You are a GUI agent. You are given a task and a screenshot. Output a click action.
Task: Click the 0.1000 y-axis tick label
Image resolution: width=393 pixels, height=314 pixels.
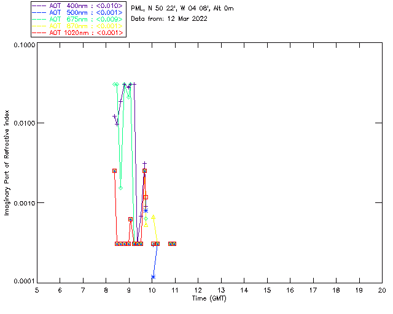click(x=24, y=45)
